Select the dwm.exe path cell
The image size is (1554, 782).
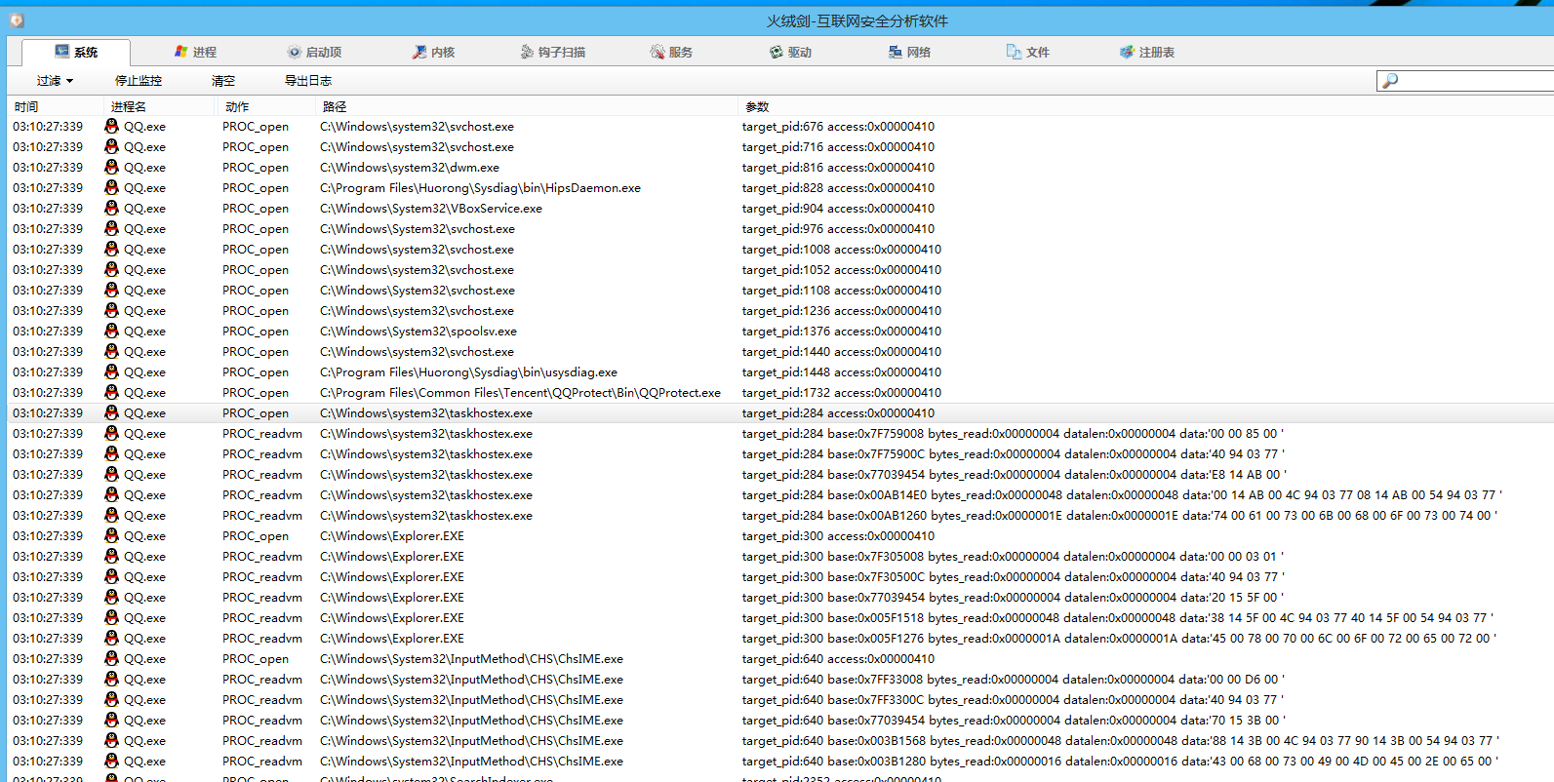[410, 168]
